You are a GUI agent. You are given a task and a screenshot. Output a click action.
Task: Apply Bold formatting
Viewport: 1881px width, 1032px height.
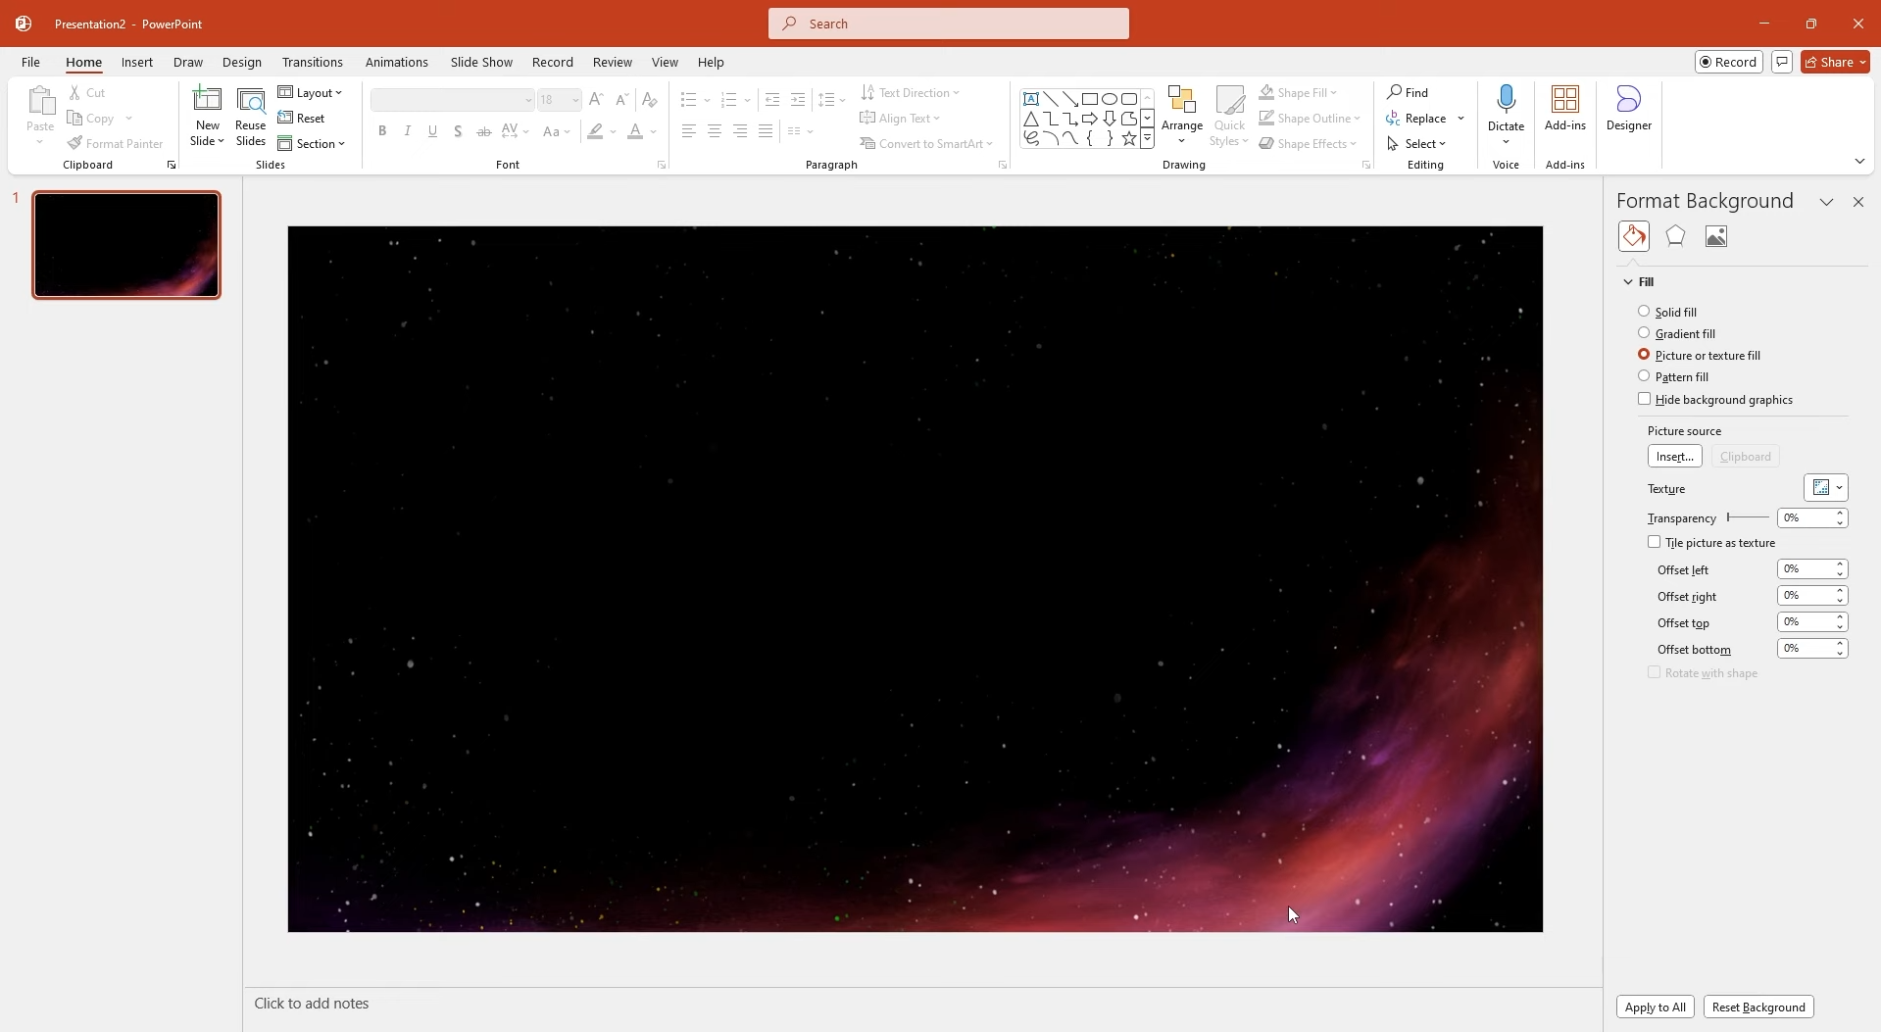tap(382, 130)
